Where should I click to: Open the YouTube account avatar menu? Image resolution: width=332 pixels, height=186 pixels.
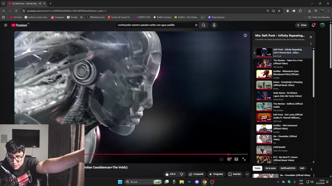coord(322,25)
